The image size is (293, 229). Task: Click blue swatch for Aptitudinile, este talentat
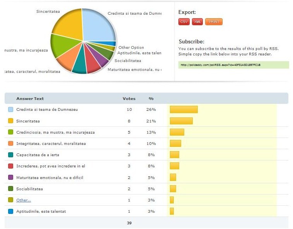coord(10,211)
